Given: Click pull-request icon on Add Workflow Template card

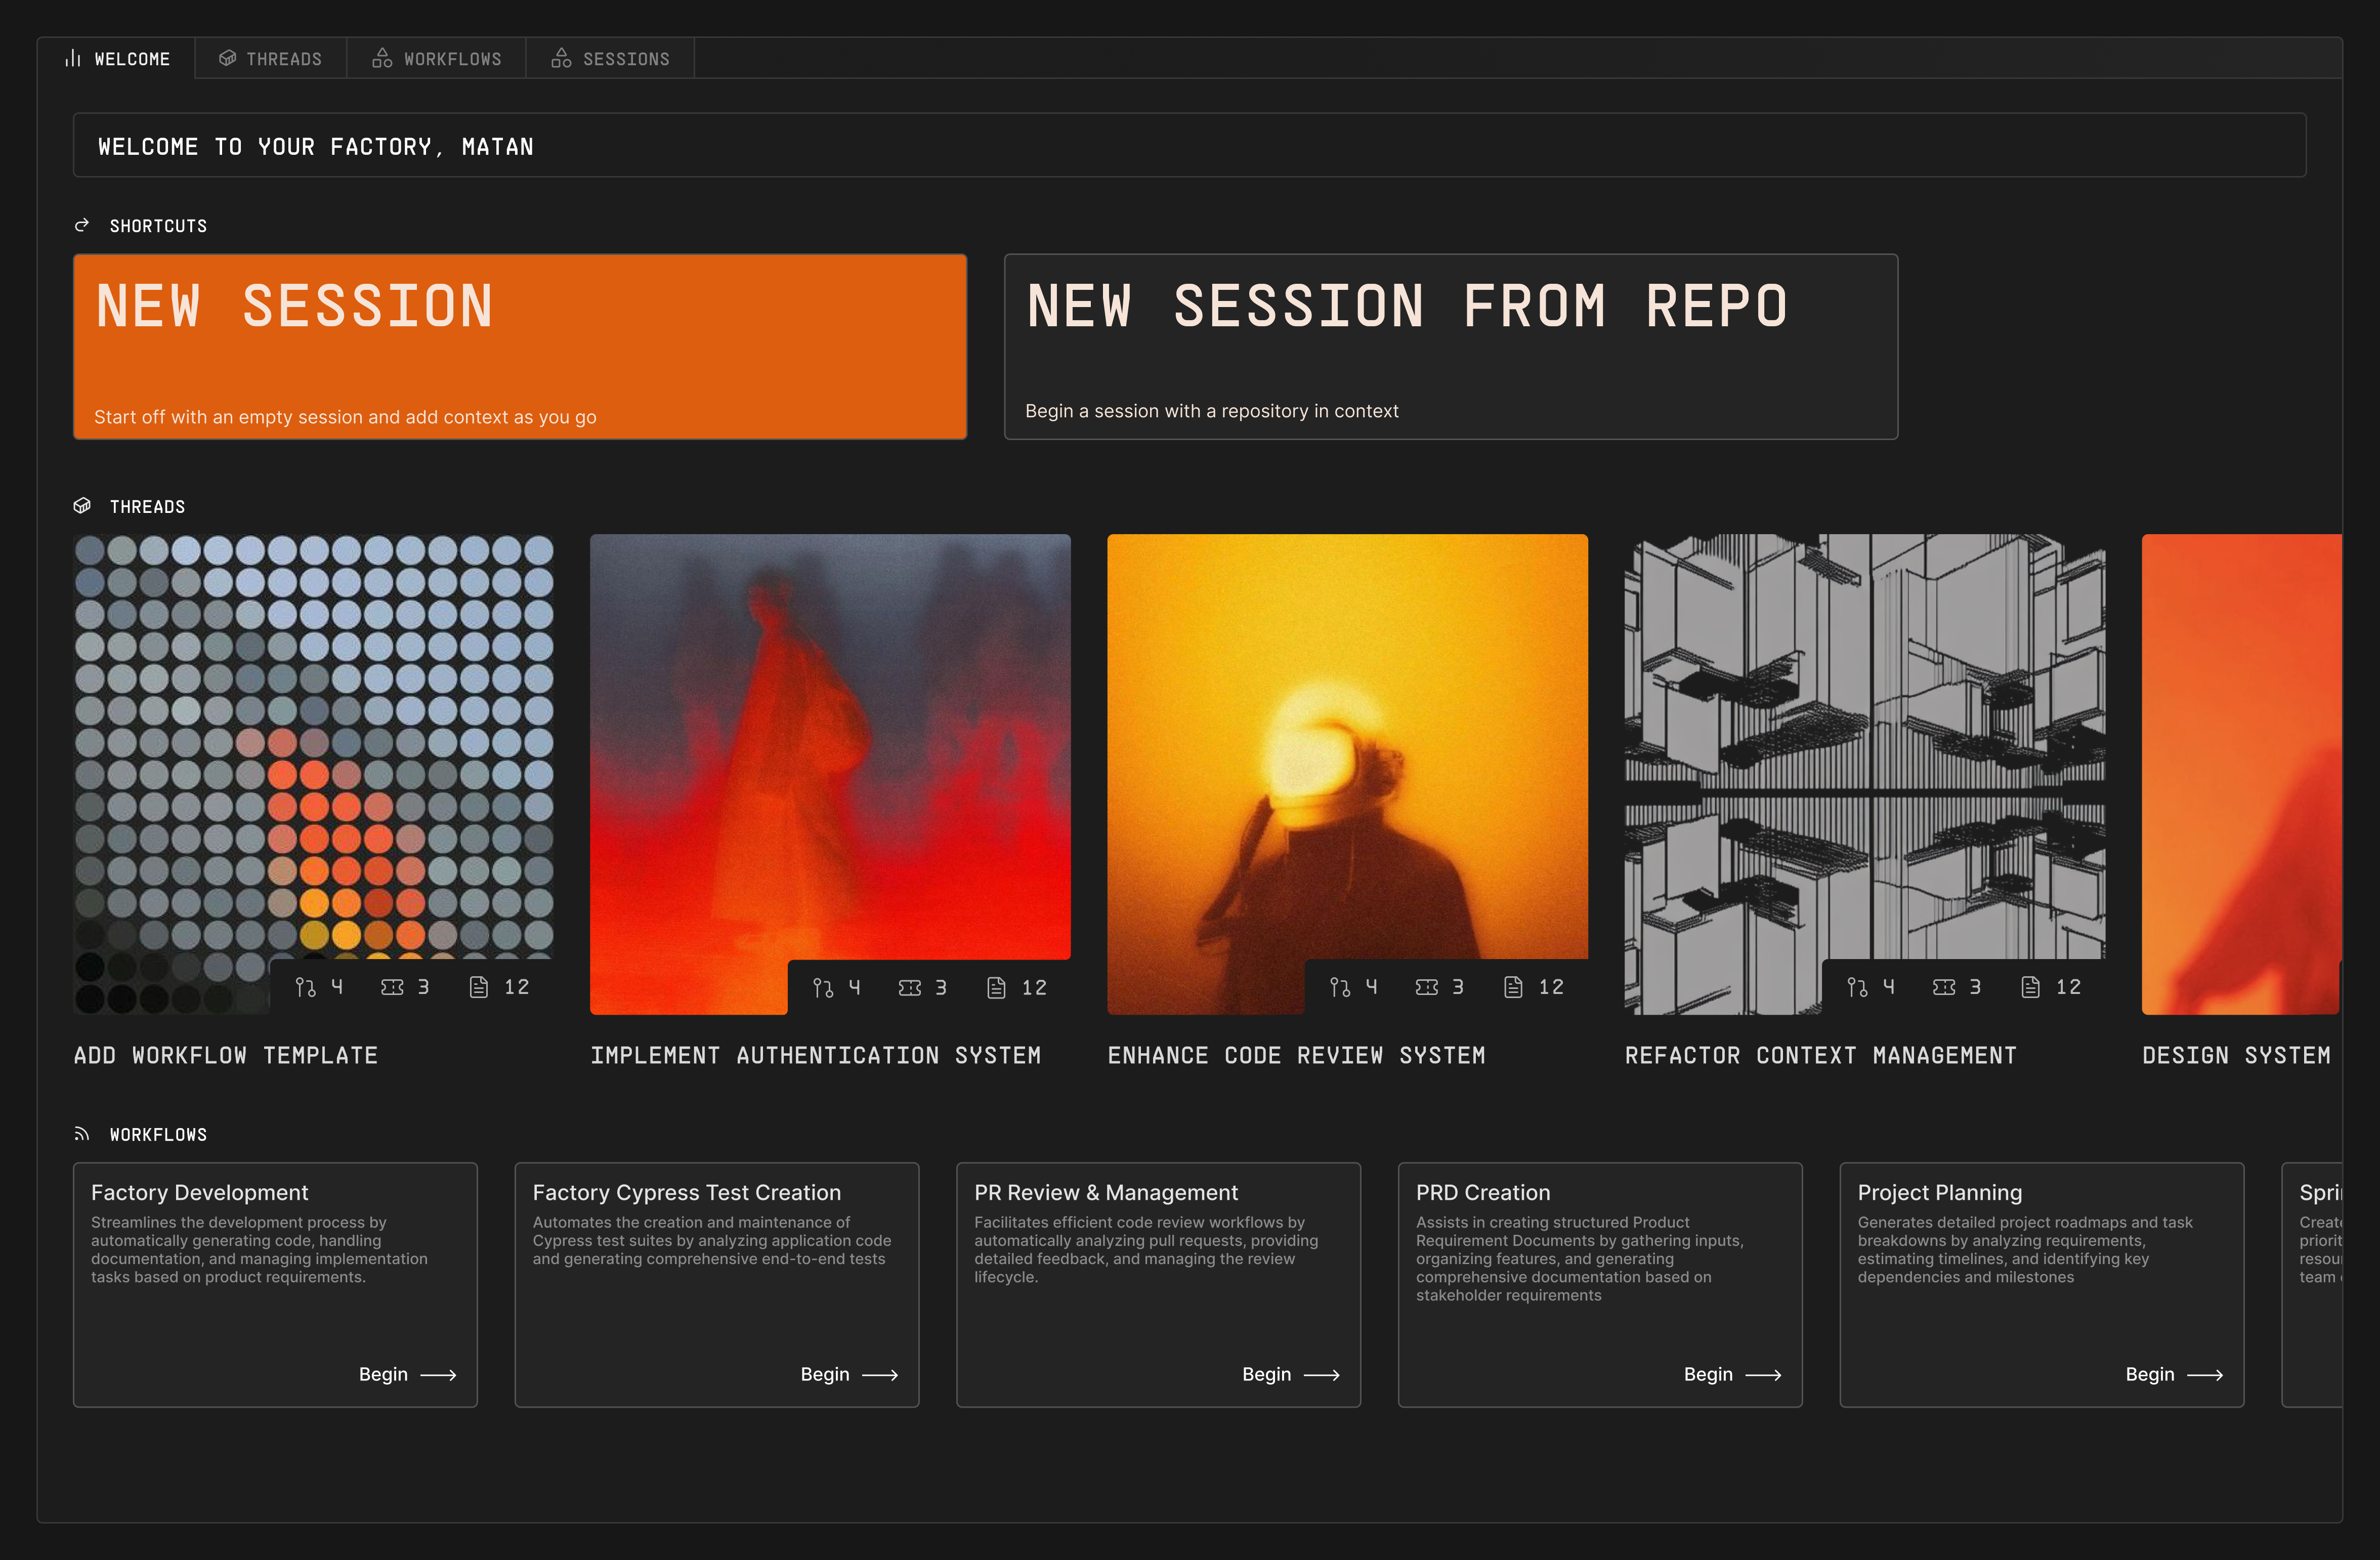Looking at the screenshot, I should pos(305,988).
